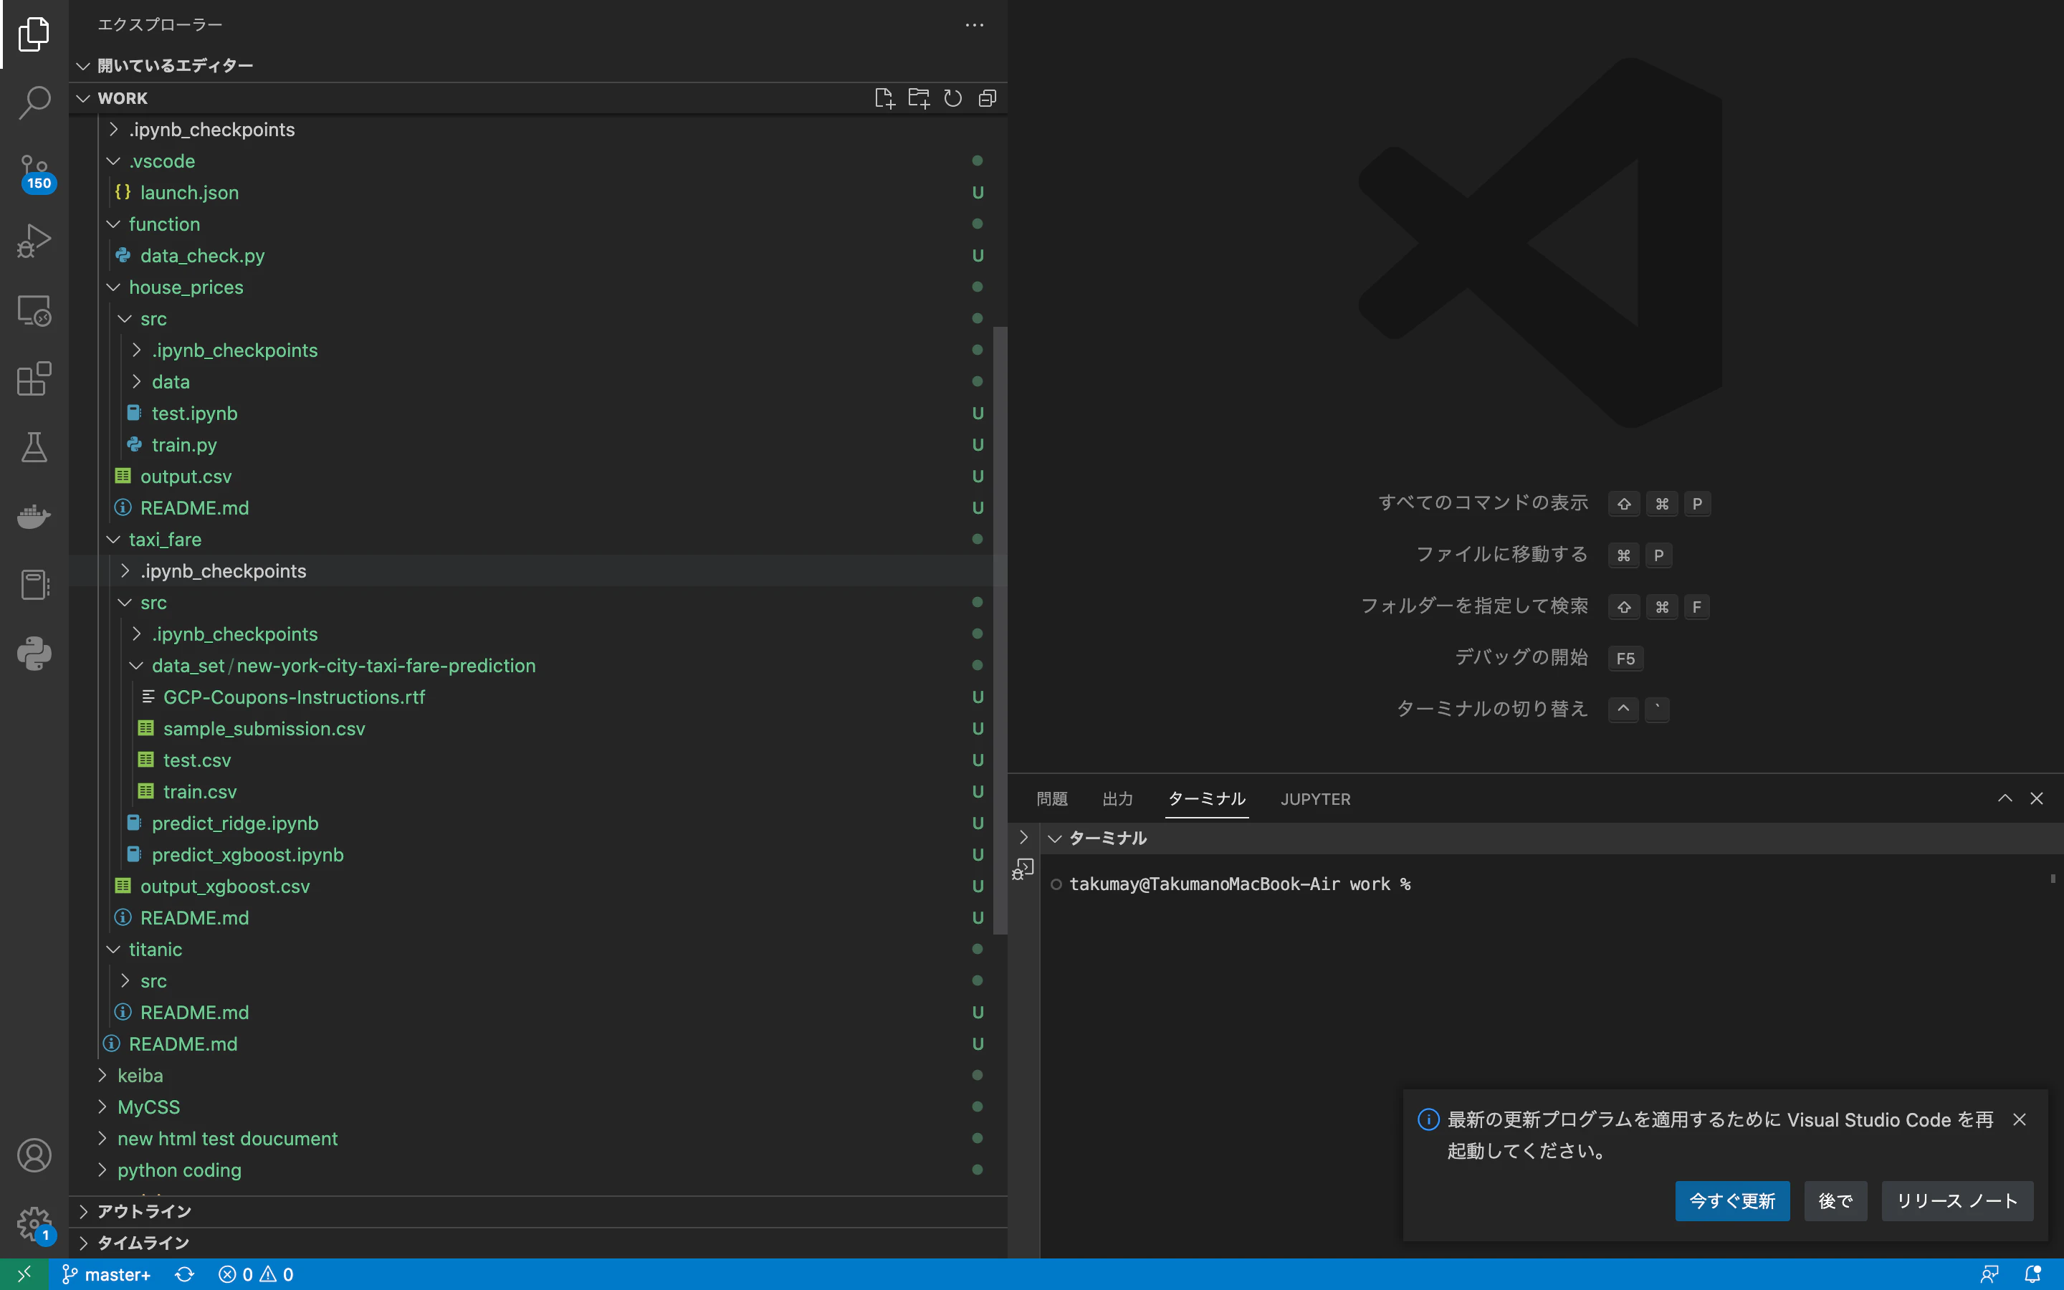Switch to the JUPYTER panel tab
The image size is (2064, 1290).
pos(1315,798)
